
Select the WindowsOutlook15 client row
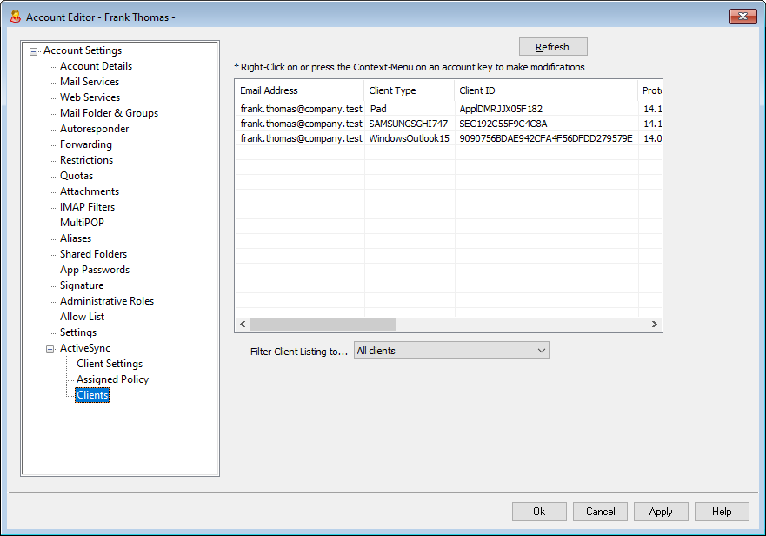pos(409,138)
